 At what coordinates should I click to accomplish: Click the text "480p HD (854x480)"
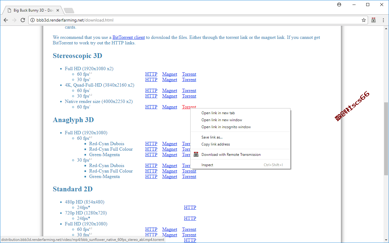click(84, 202)
